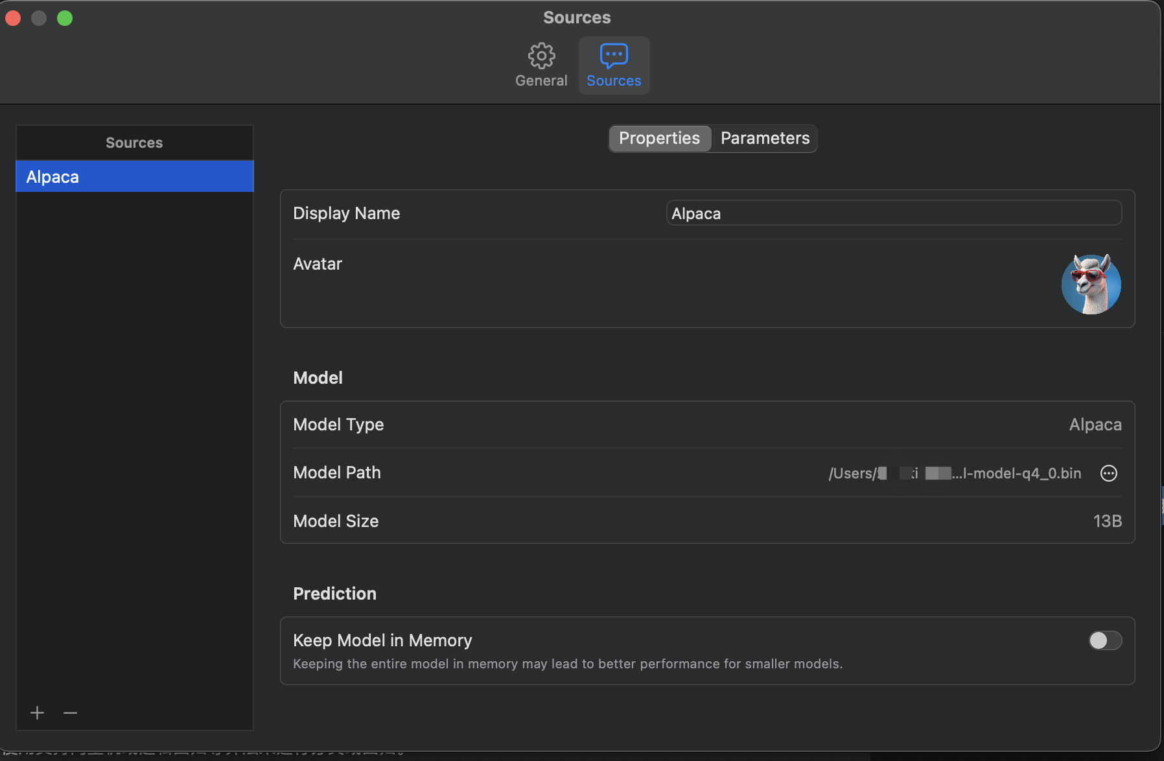
Task: Click the Model Type value Alpaca
Action: click(x=1095, y=425)
